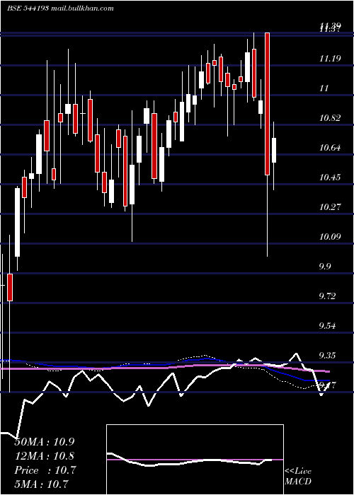Click inside the MACD inset chart panel
Viewport: 354px width, 495px height.
(195, 460)
